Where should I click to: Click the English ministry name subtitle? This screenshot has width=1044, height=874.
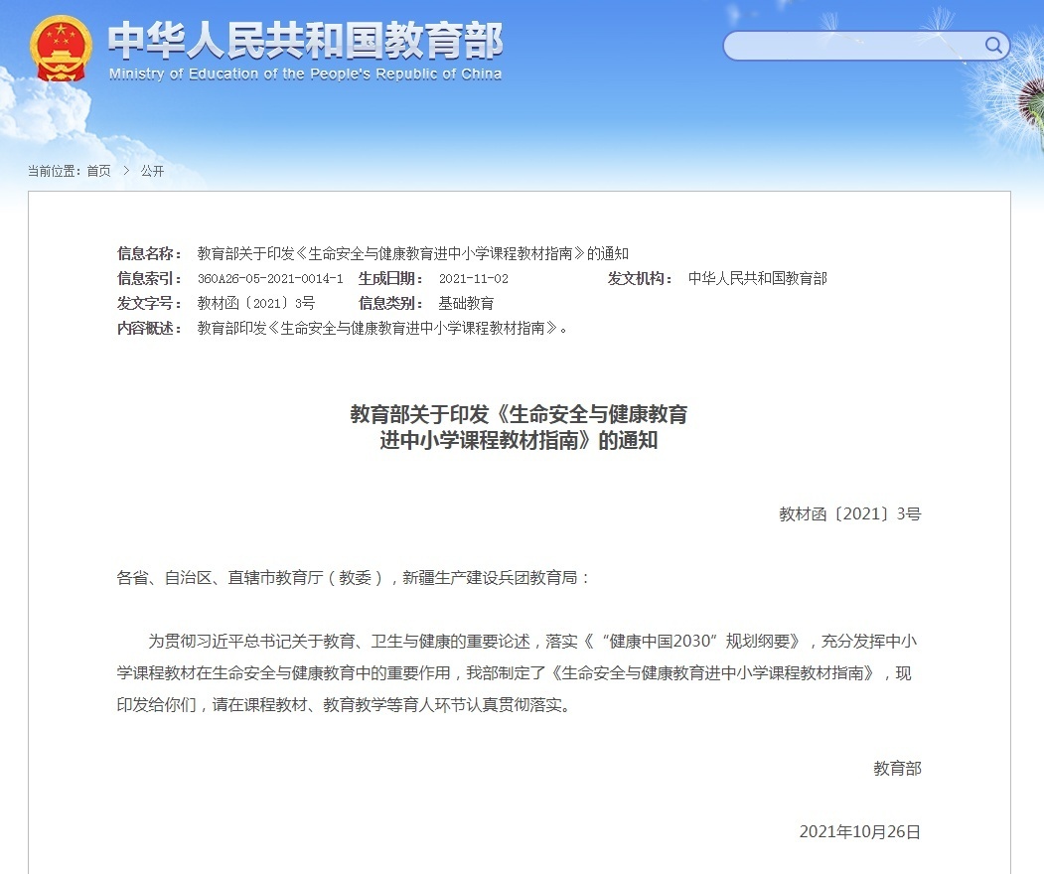306,73
